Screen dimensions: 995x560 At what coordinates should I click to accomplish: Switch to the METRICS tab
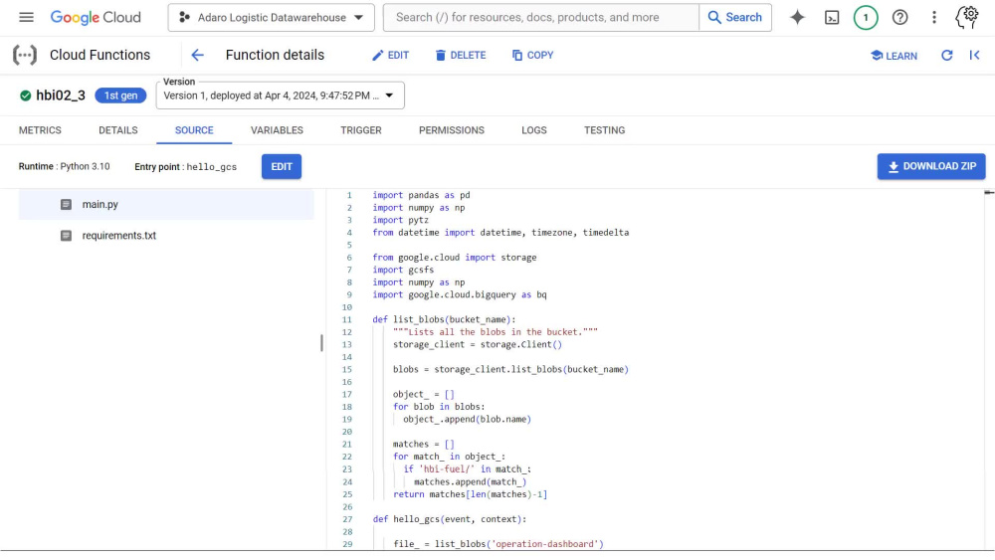point(40,130)
